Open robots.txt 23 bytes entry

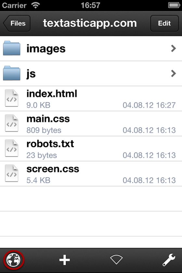[91, 149]
